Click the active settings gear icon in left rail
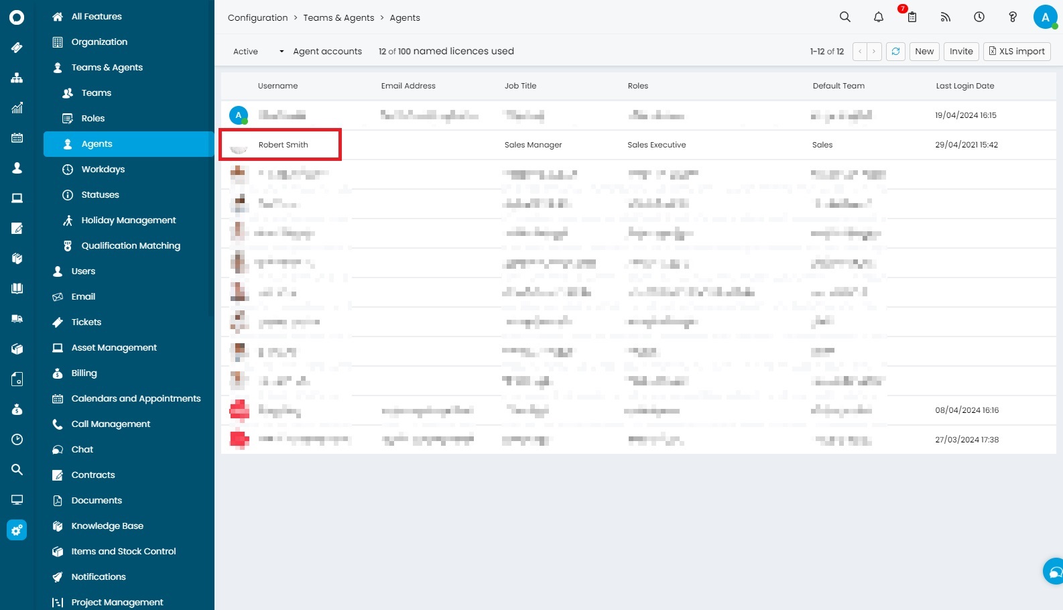This screenshot has height=610, width=1063. pos(17,530)
